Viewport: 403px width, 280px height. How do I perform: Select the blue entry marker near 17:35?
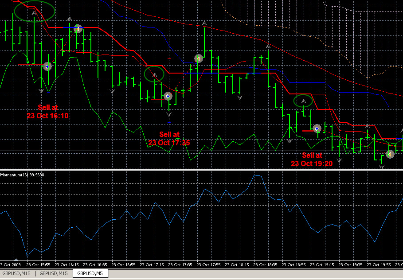[x=168, y=96]
